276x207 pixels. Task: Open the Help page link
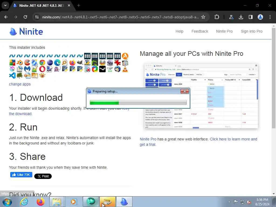[x=179, y=31]
